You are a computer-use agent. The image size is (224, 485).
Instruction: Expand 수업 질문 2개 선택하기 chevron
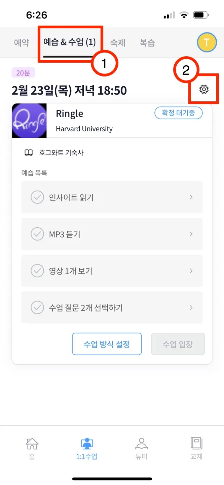pos(191,308)
